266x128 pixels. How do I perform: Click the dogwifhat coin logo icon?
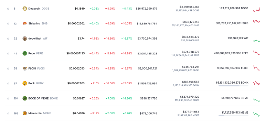(25, 39)
